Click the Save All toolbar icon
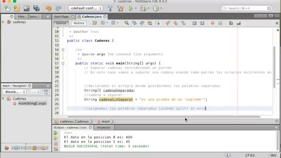The height and width of the screenshot is (158, 281). 36,8
